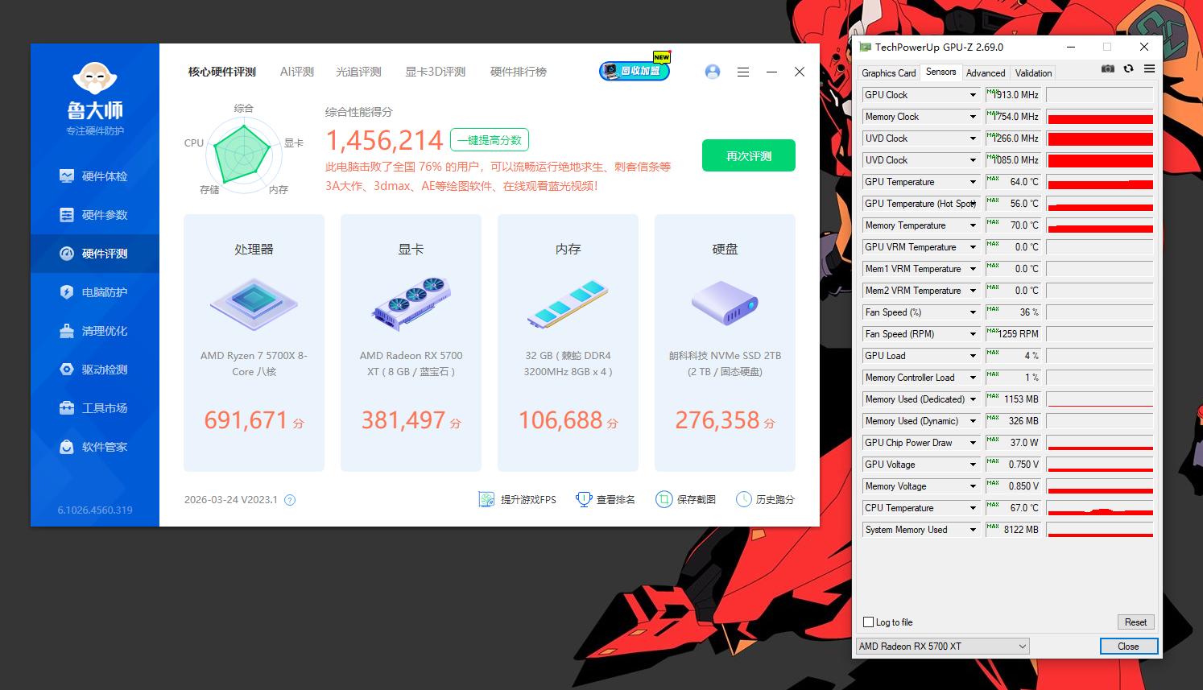Switch to GPU-Z Advanced tab

(x=986, y=72)
